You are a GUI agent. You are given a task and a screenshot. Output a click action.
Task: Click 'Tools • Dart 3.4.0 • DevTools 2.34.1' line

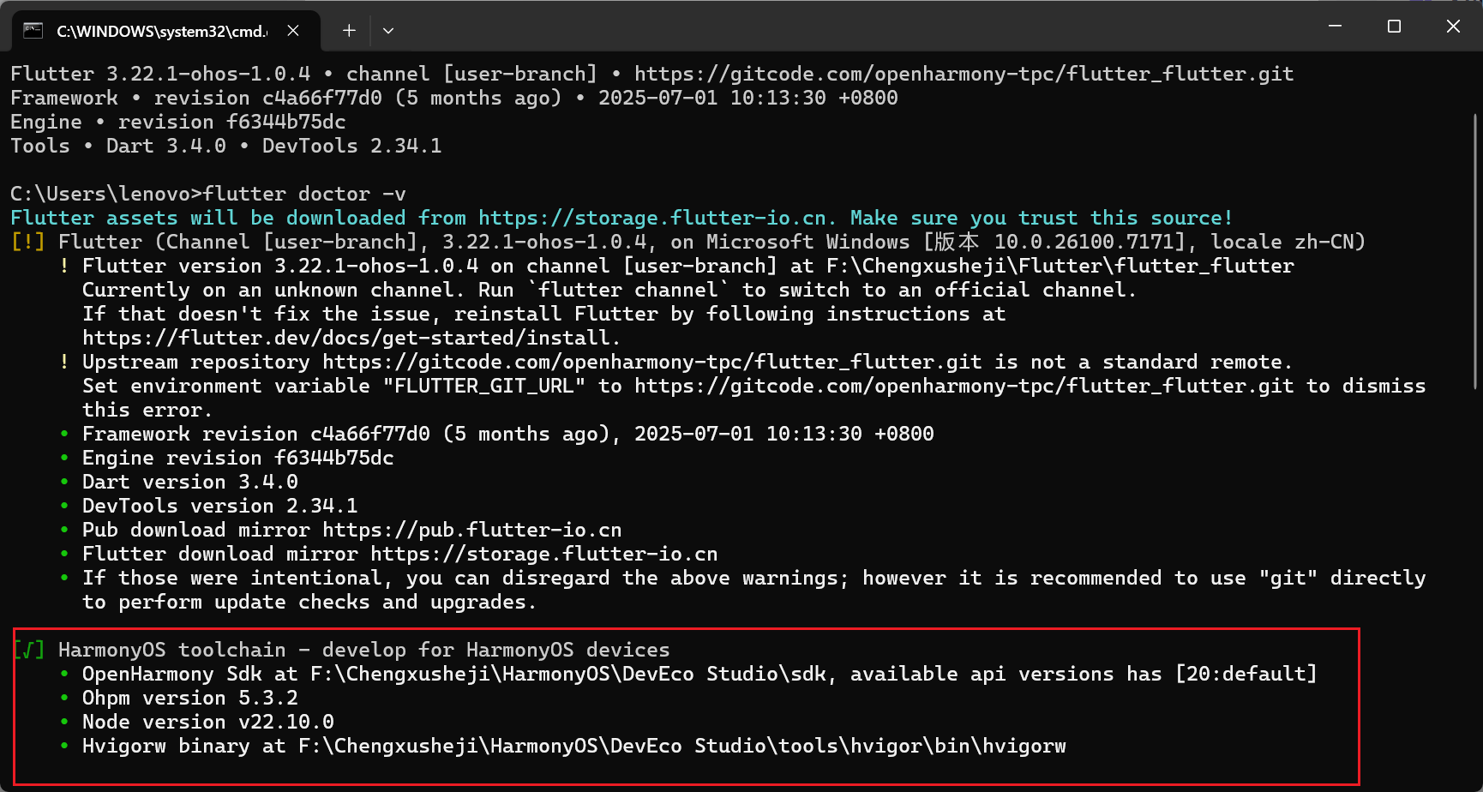coord(226,146)
